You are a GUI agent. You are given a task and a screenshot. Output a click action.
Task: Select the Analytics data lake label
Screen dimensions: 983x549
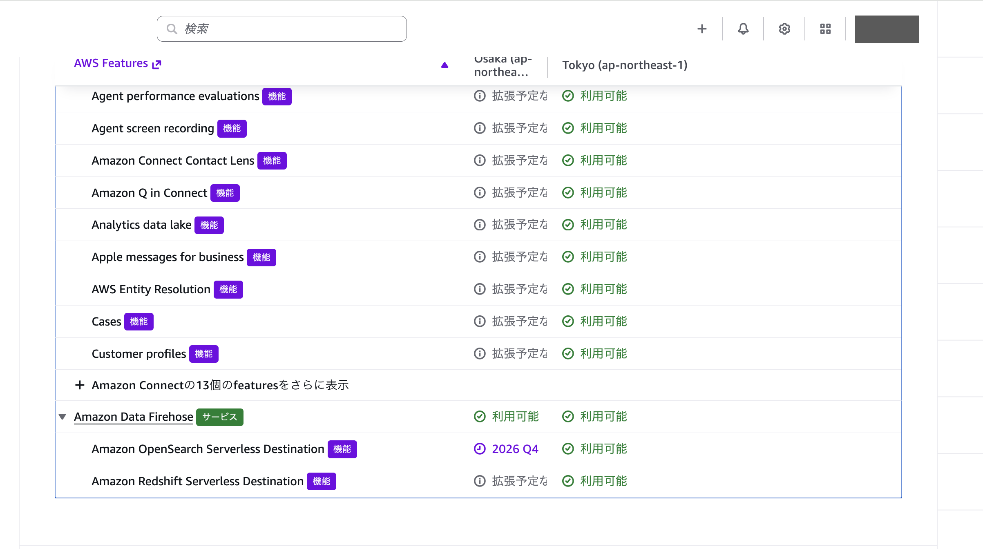141,225
